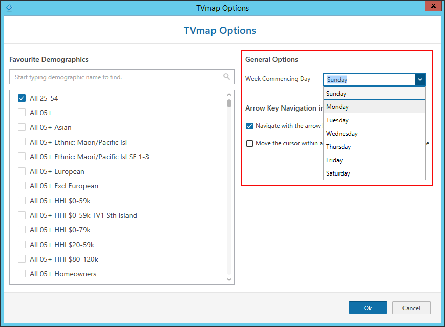Toggle Navigate with the arrow keys checkbox
The width and height of the screenshot is (445, 327).
(x=249, y=126)
